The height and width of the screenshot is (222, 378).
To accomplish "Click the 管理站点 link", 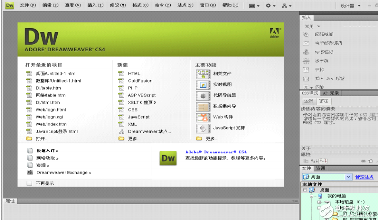I will 364,177.
